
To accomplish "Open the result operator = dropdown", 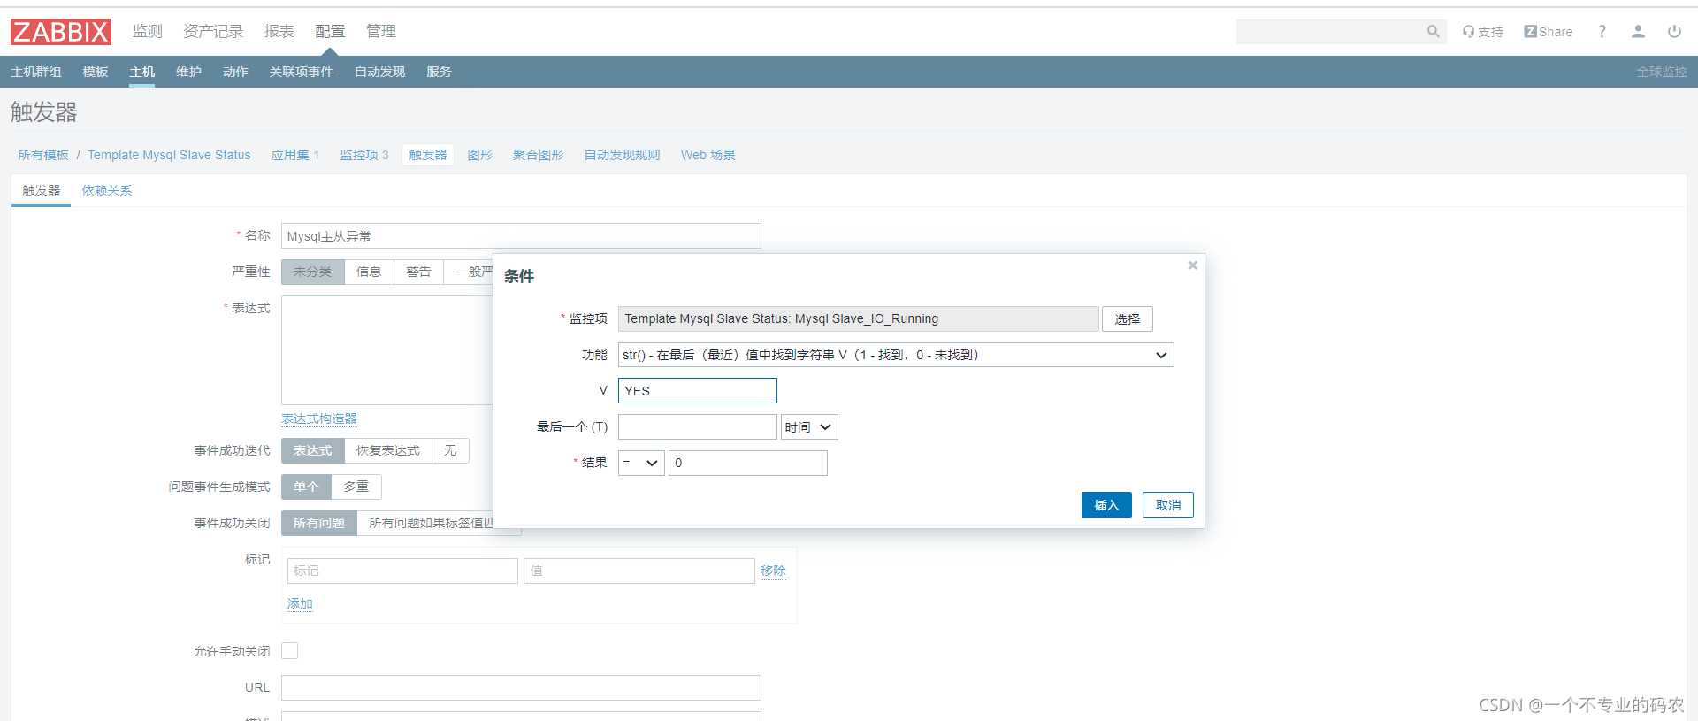I will coord(641,464).
